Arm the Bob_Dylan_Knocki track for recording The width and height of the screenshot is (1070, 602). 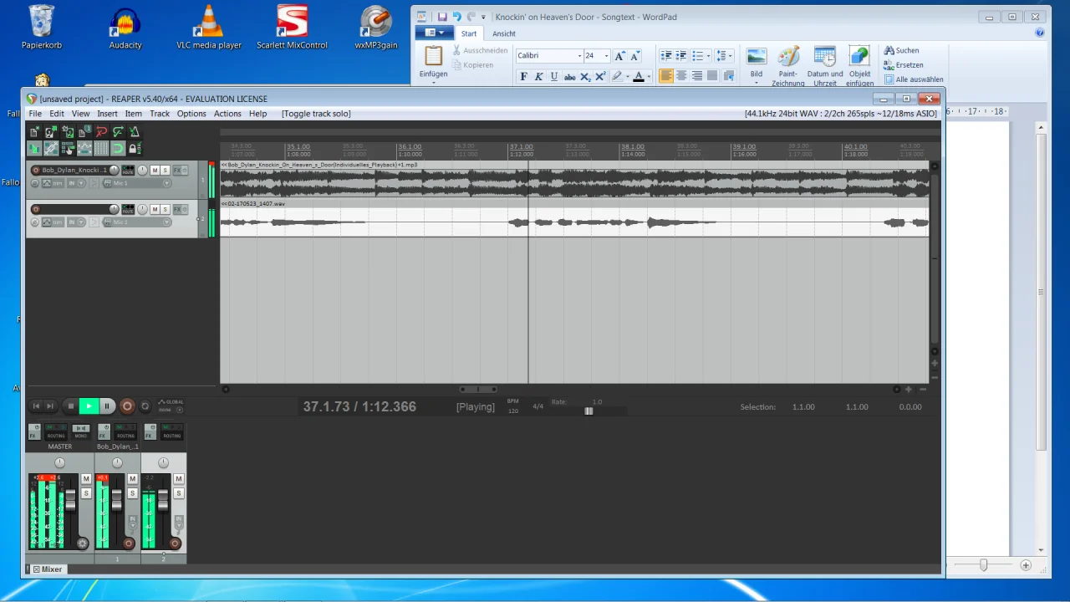click(x=35, y=171)
